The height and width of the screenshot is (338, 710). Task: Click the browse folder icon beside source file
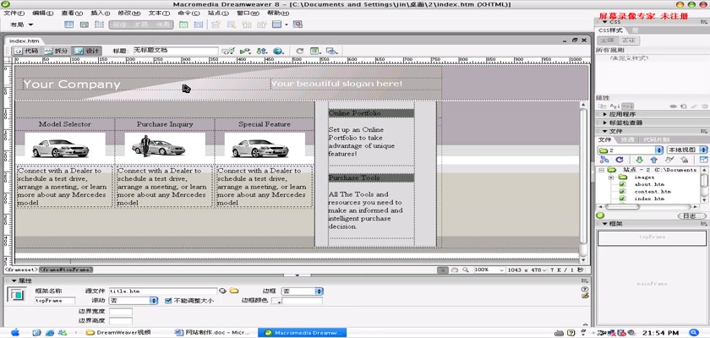pos(233,291)
